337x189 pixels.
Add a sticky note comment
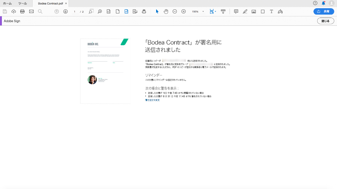(236, 12)
